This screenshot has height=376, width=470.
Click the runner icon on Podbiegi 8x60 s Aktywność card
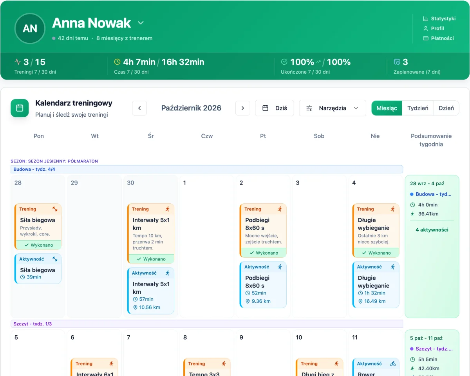click(280, 267)
